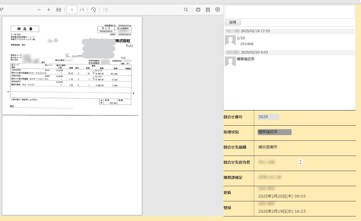Click the 投稿 post button
Screen dimensions: 361x221
(232, 22)
